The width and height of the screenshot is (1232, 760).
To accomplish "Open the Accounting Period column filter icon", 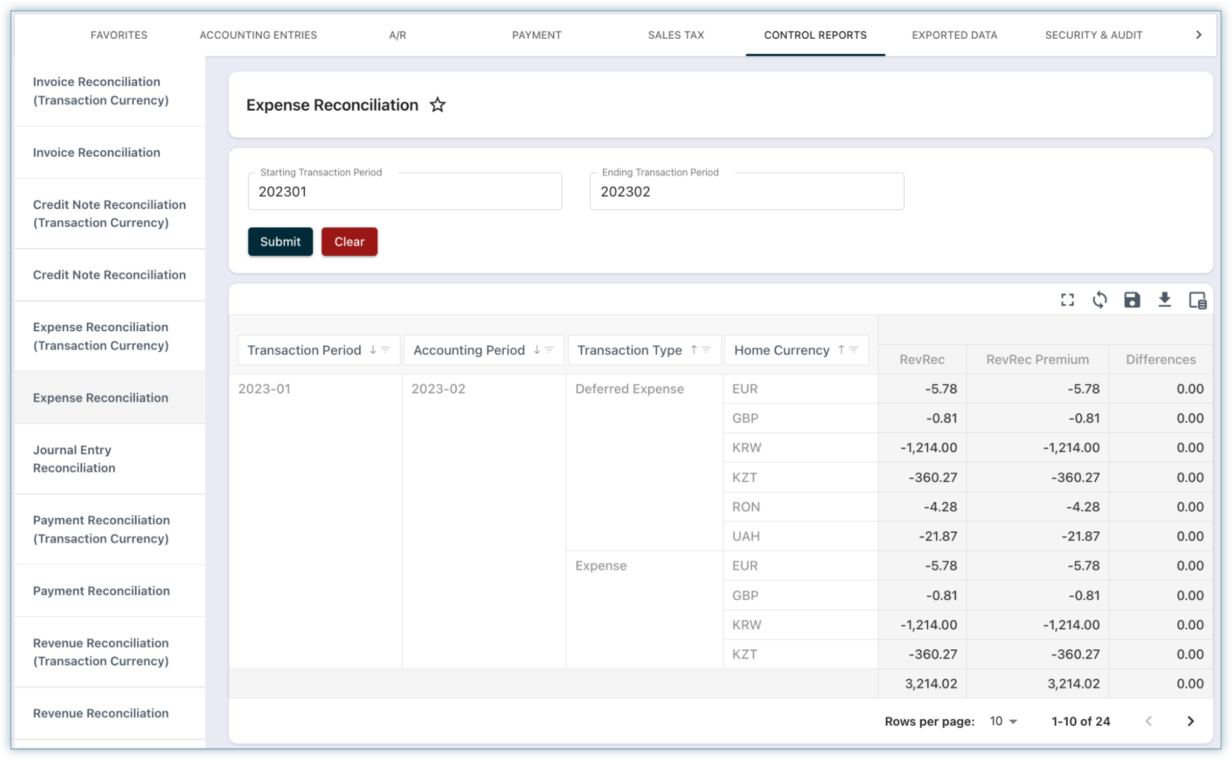I will [549, 350].
